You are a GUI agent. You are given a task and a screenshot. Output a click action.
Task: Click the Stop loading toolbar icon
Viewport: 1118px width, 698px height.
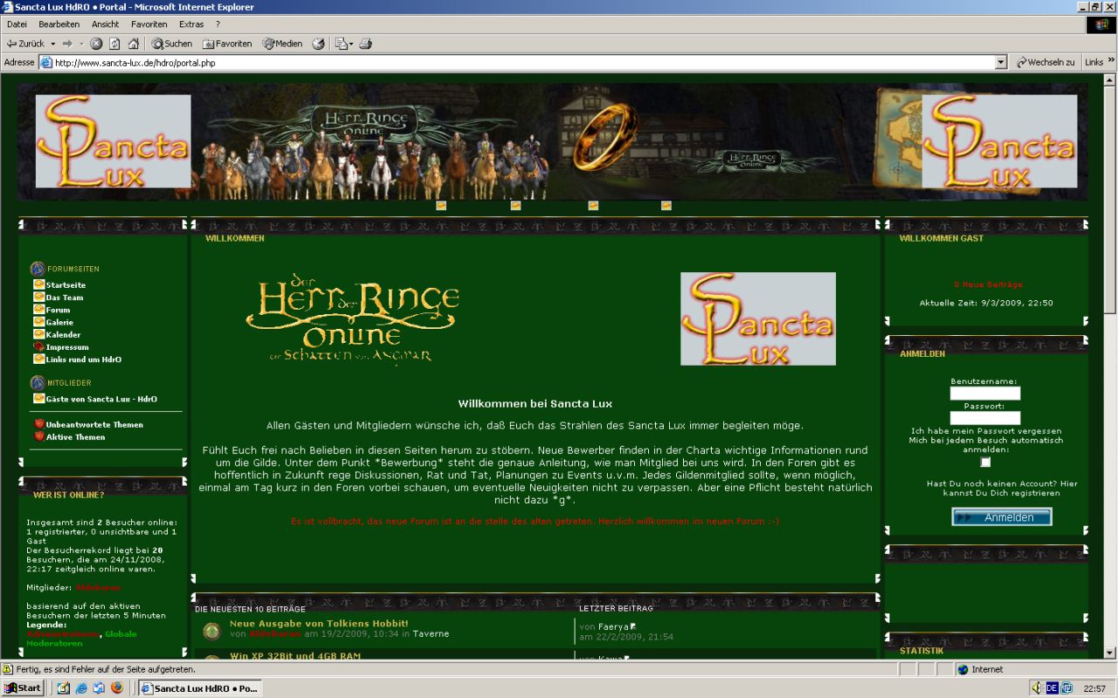coord(96,44)
